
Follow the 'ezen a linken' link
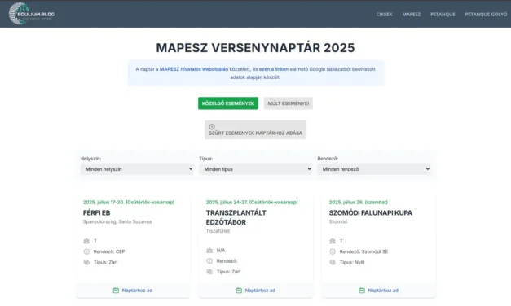[274, 69]
